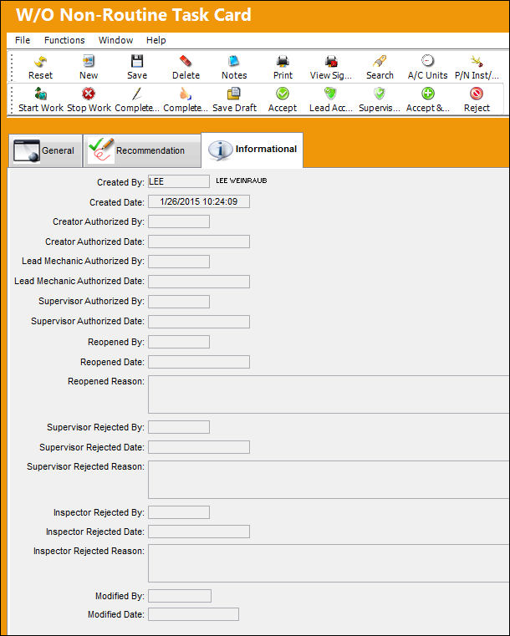The height and width of the screenshot is (636, 510).
Task: Open View Sig... toolbar icon
Action: [x=331, y=62]
